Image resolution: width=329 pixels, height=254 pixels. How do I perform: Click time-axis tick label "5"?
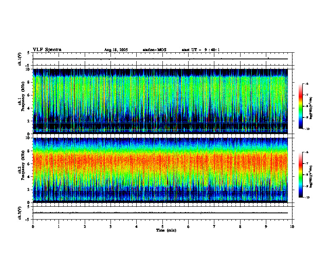tap(162, 227)
